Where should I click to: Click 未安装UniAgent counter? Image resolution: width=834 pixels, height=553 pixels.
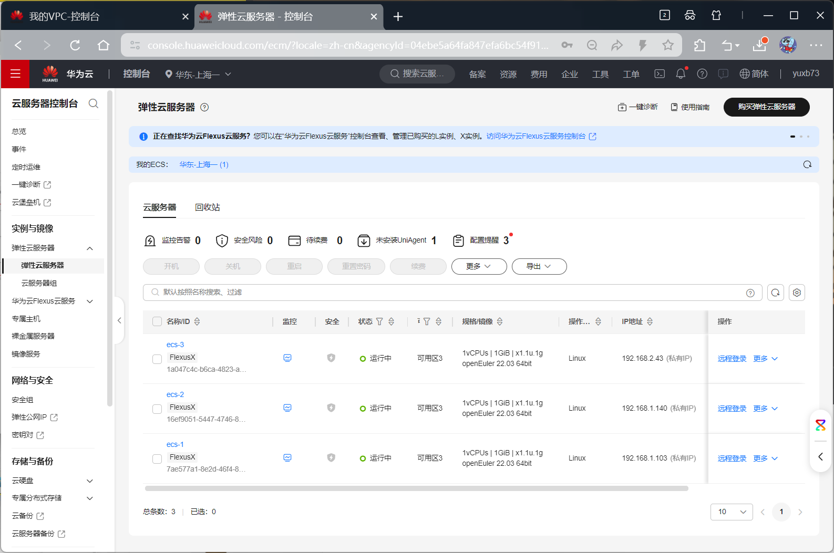(x=397, y=240)
